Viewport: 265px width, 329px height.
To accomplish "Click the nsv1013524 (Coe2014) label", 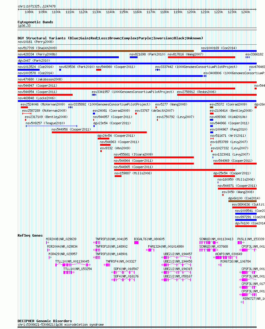I will pos(36,67).
